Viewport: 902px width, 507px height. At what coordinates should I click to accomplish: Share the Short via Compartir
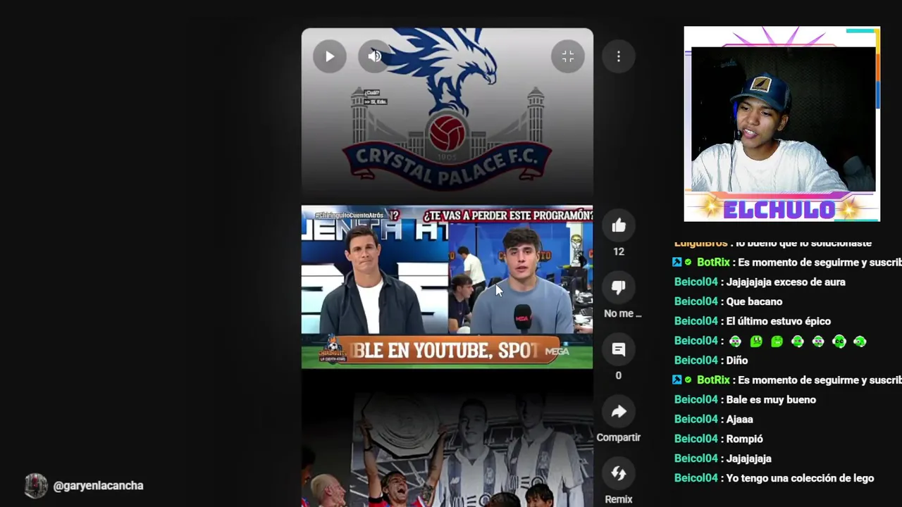coord(619,412)
